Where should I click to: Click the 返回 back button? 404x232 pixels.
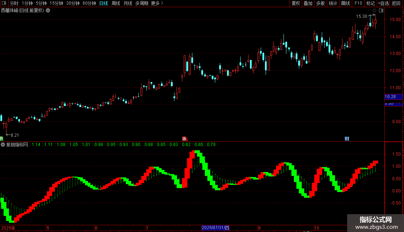point(396,3)
